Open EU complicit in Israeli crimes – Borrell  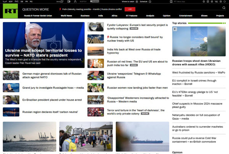(x=194, y=82)
